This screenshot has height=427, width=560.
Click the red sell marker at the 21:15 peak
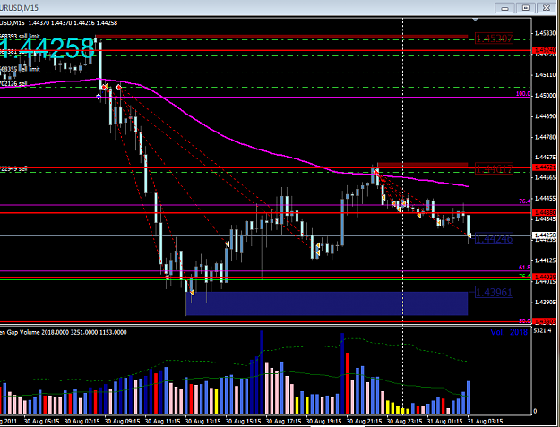[375, 172]
